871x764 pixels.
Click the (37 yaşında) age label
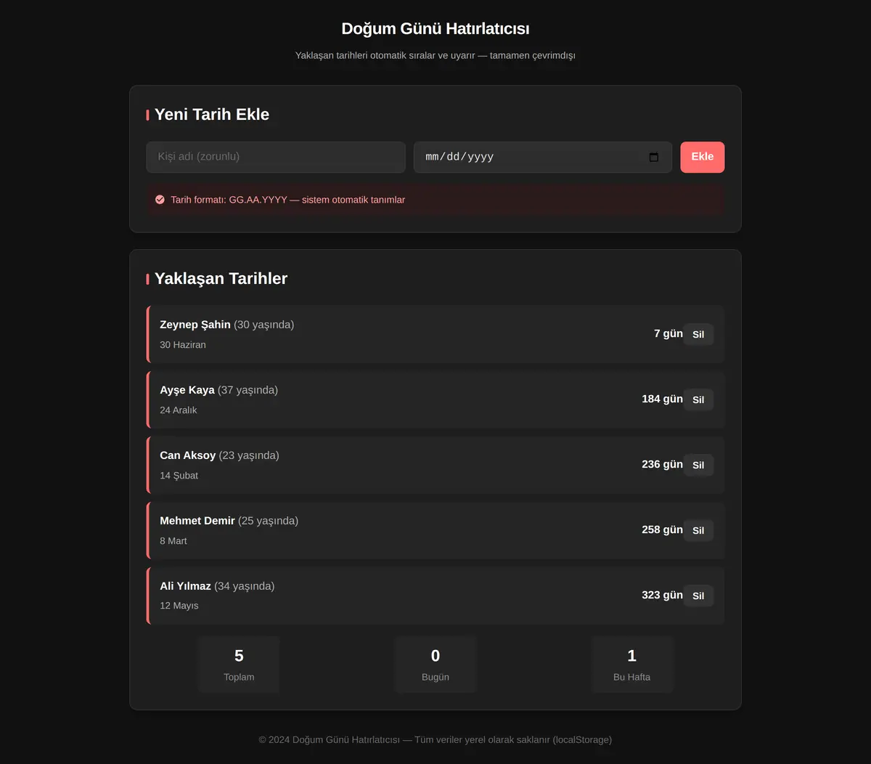248,390
